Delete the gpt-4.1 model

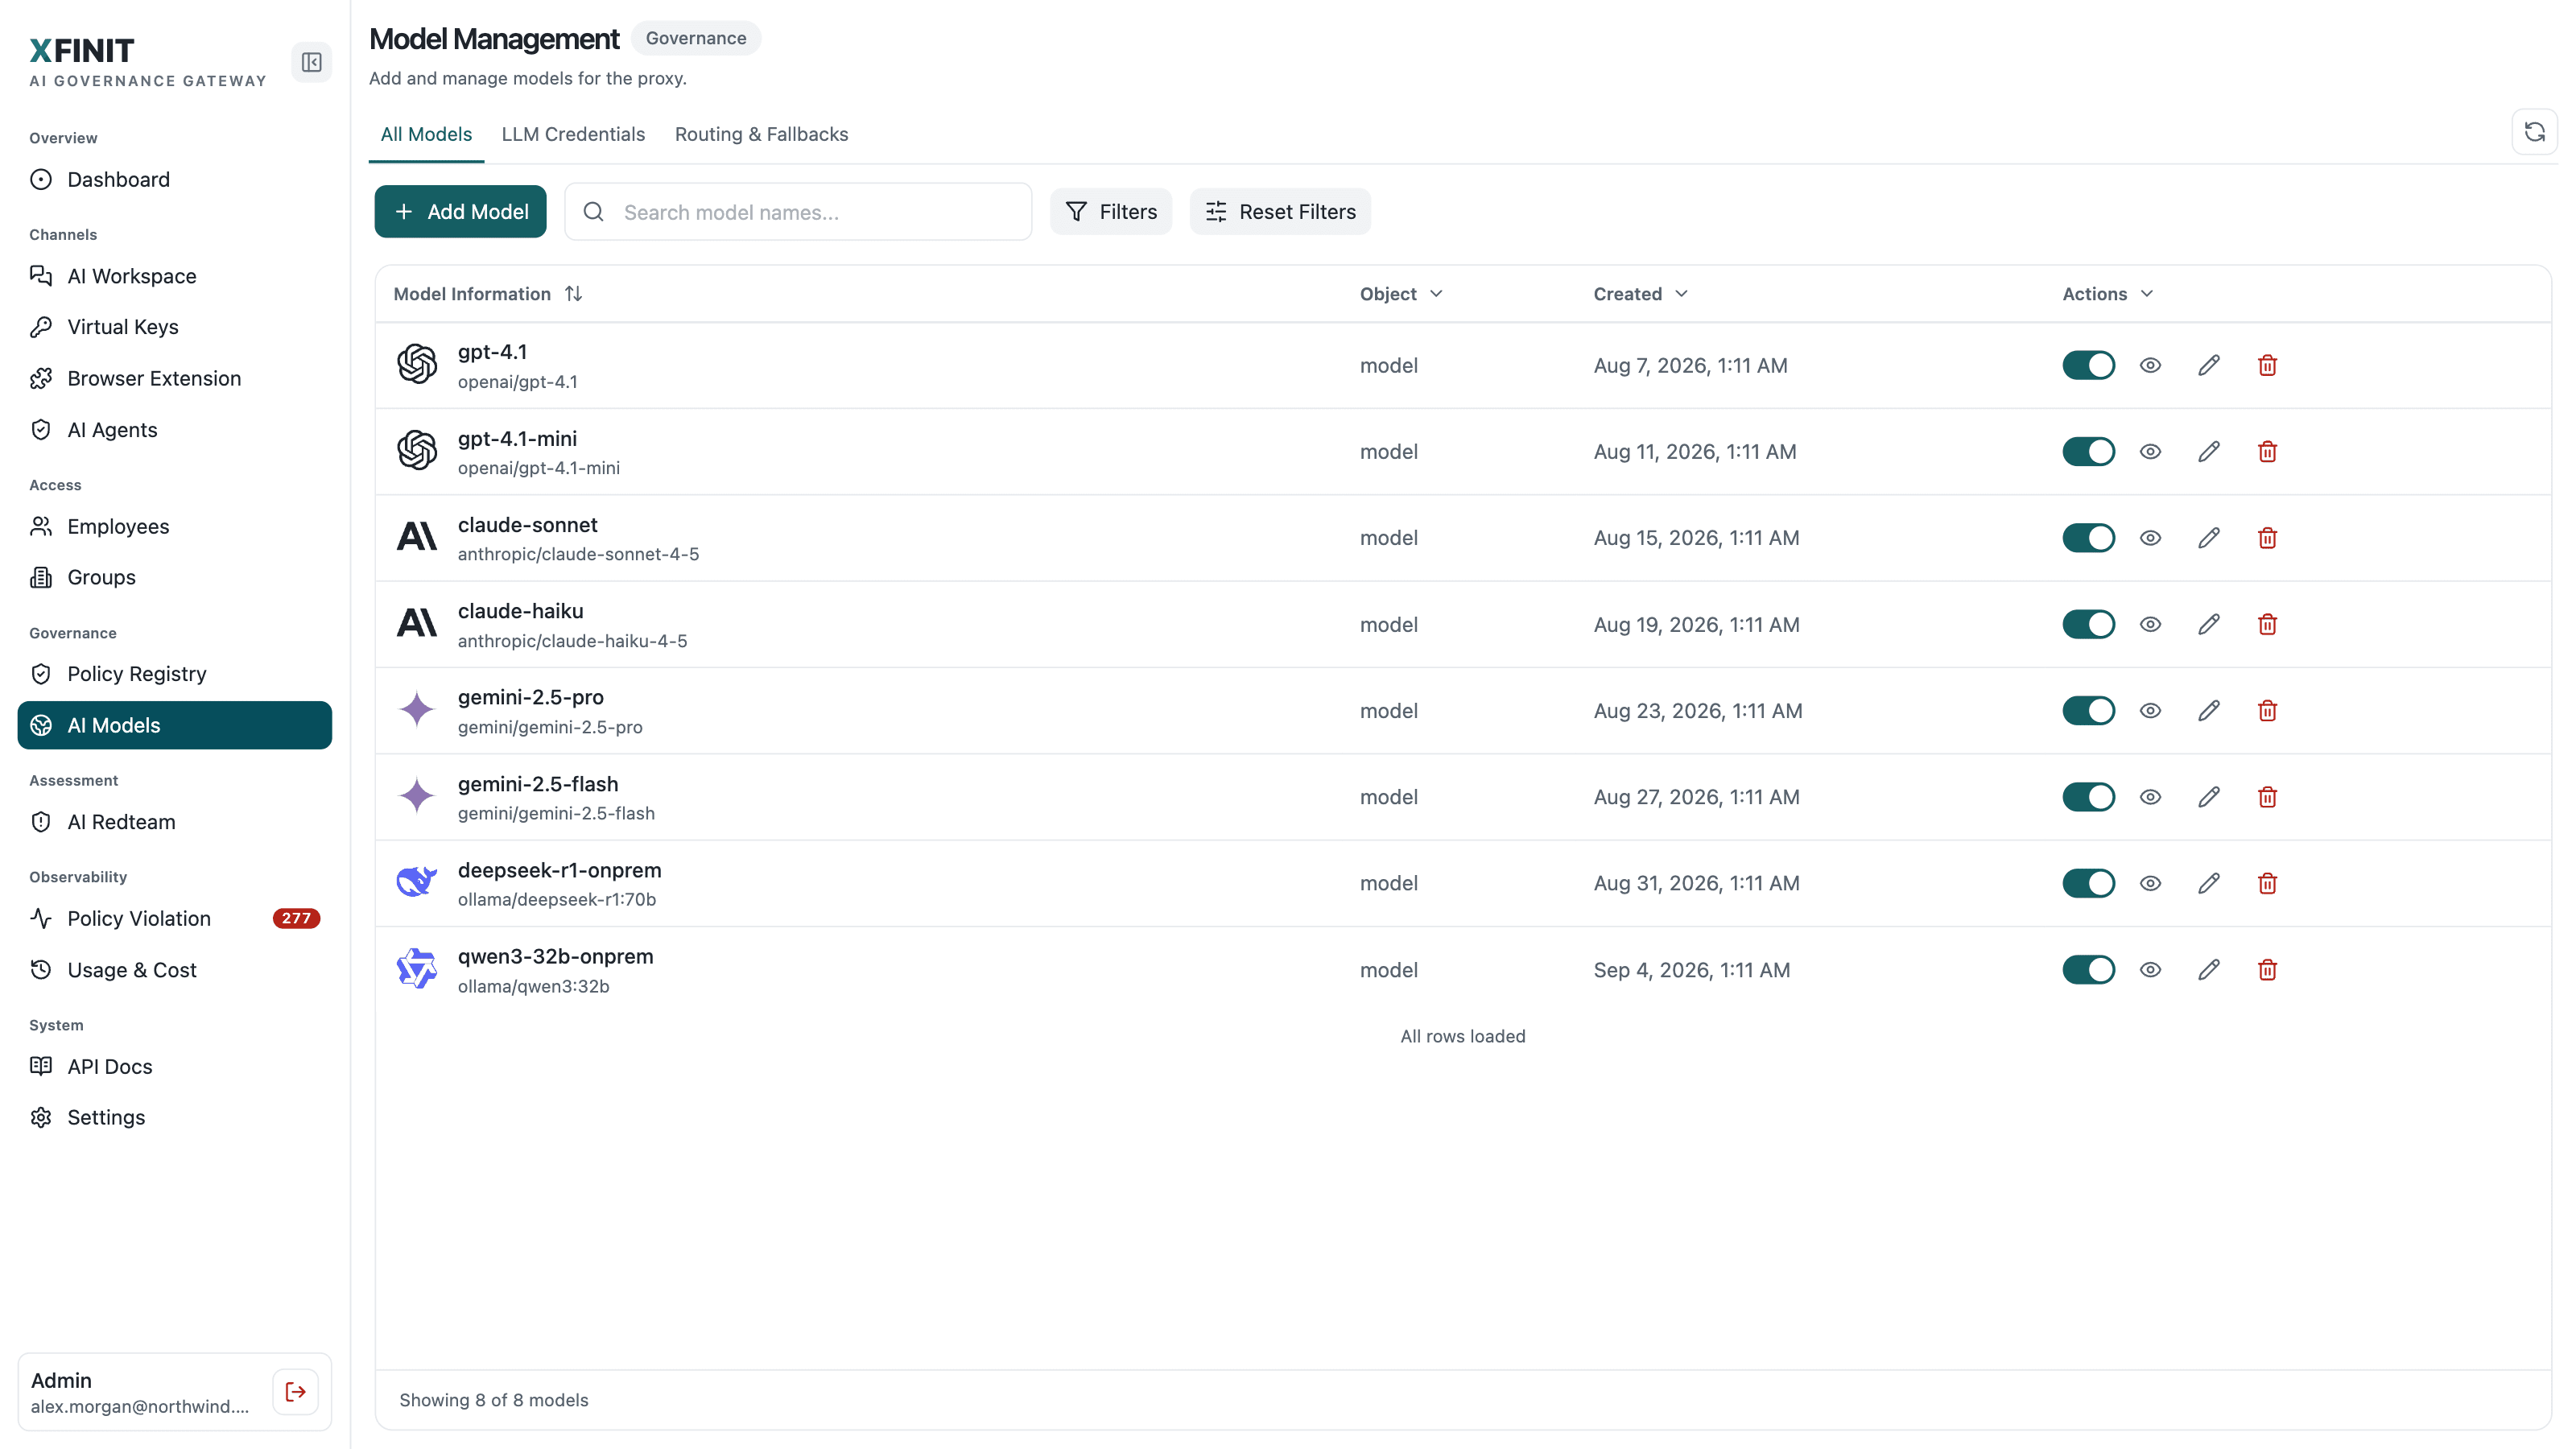[x=2267, y=365]
